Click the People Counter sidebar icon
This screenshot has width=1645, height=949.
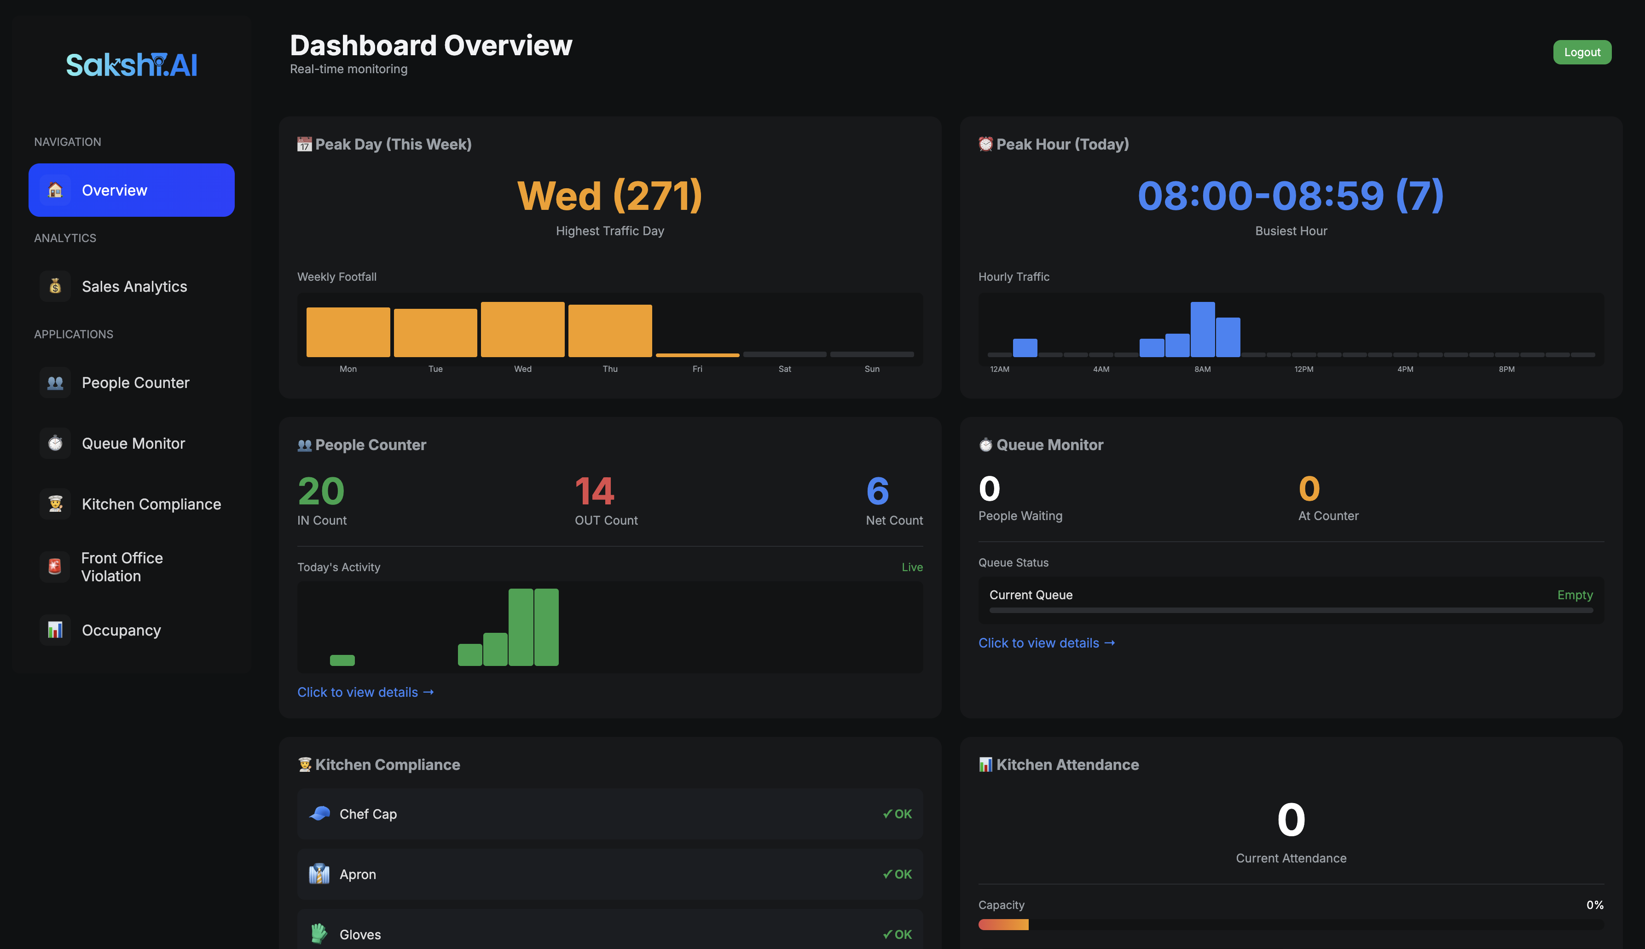55,382
